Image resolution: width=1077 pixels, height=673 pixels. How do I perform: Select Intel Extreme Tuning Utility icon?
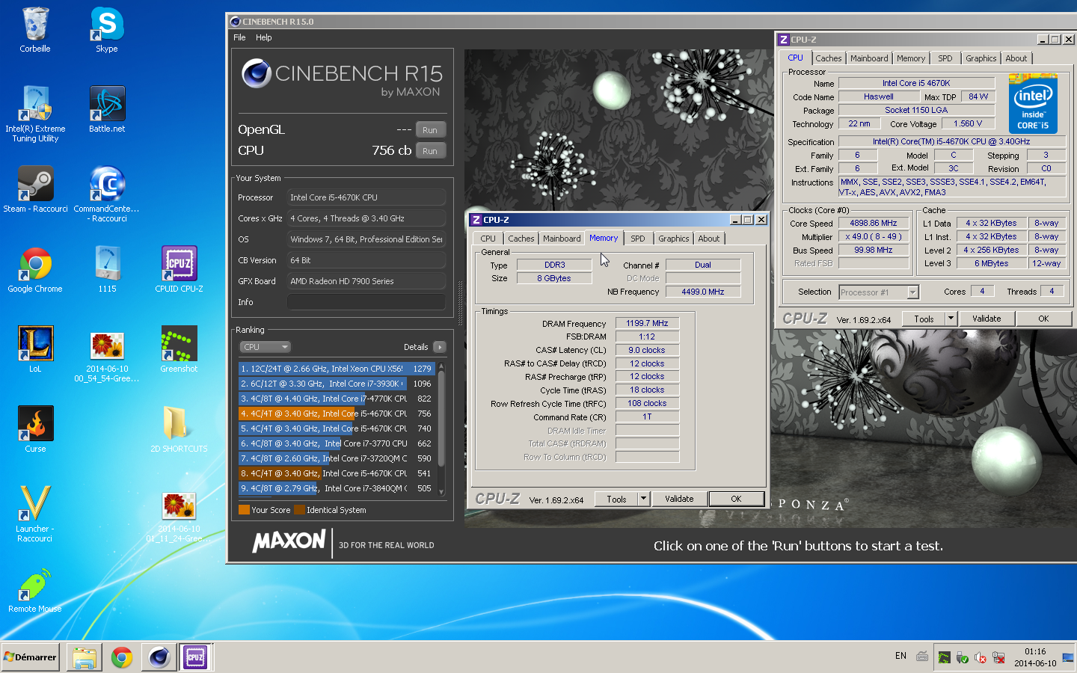pos(35,113)
